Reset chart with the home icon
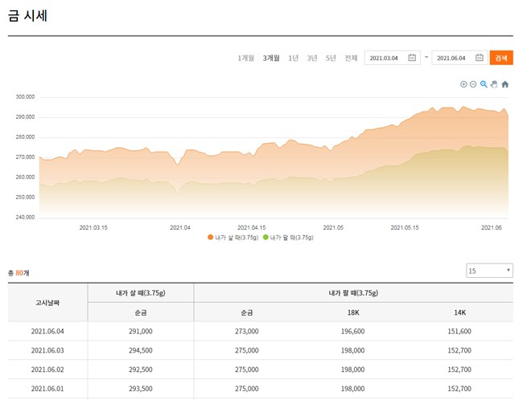Image resolution: width=523 pixels, height=400 pixels. (505, 84)
